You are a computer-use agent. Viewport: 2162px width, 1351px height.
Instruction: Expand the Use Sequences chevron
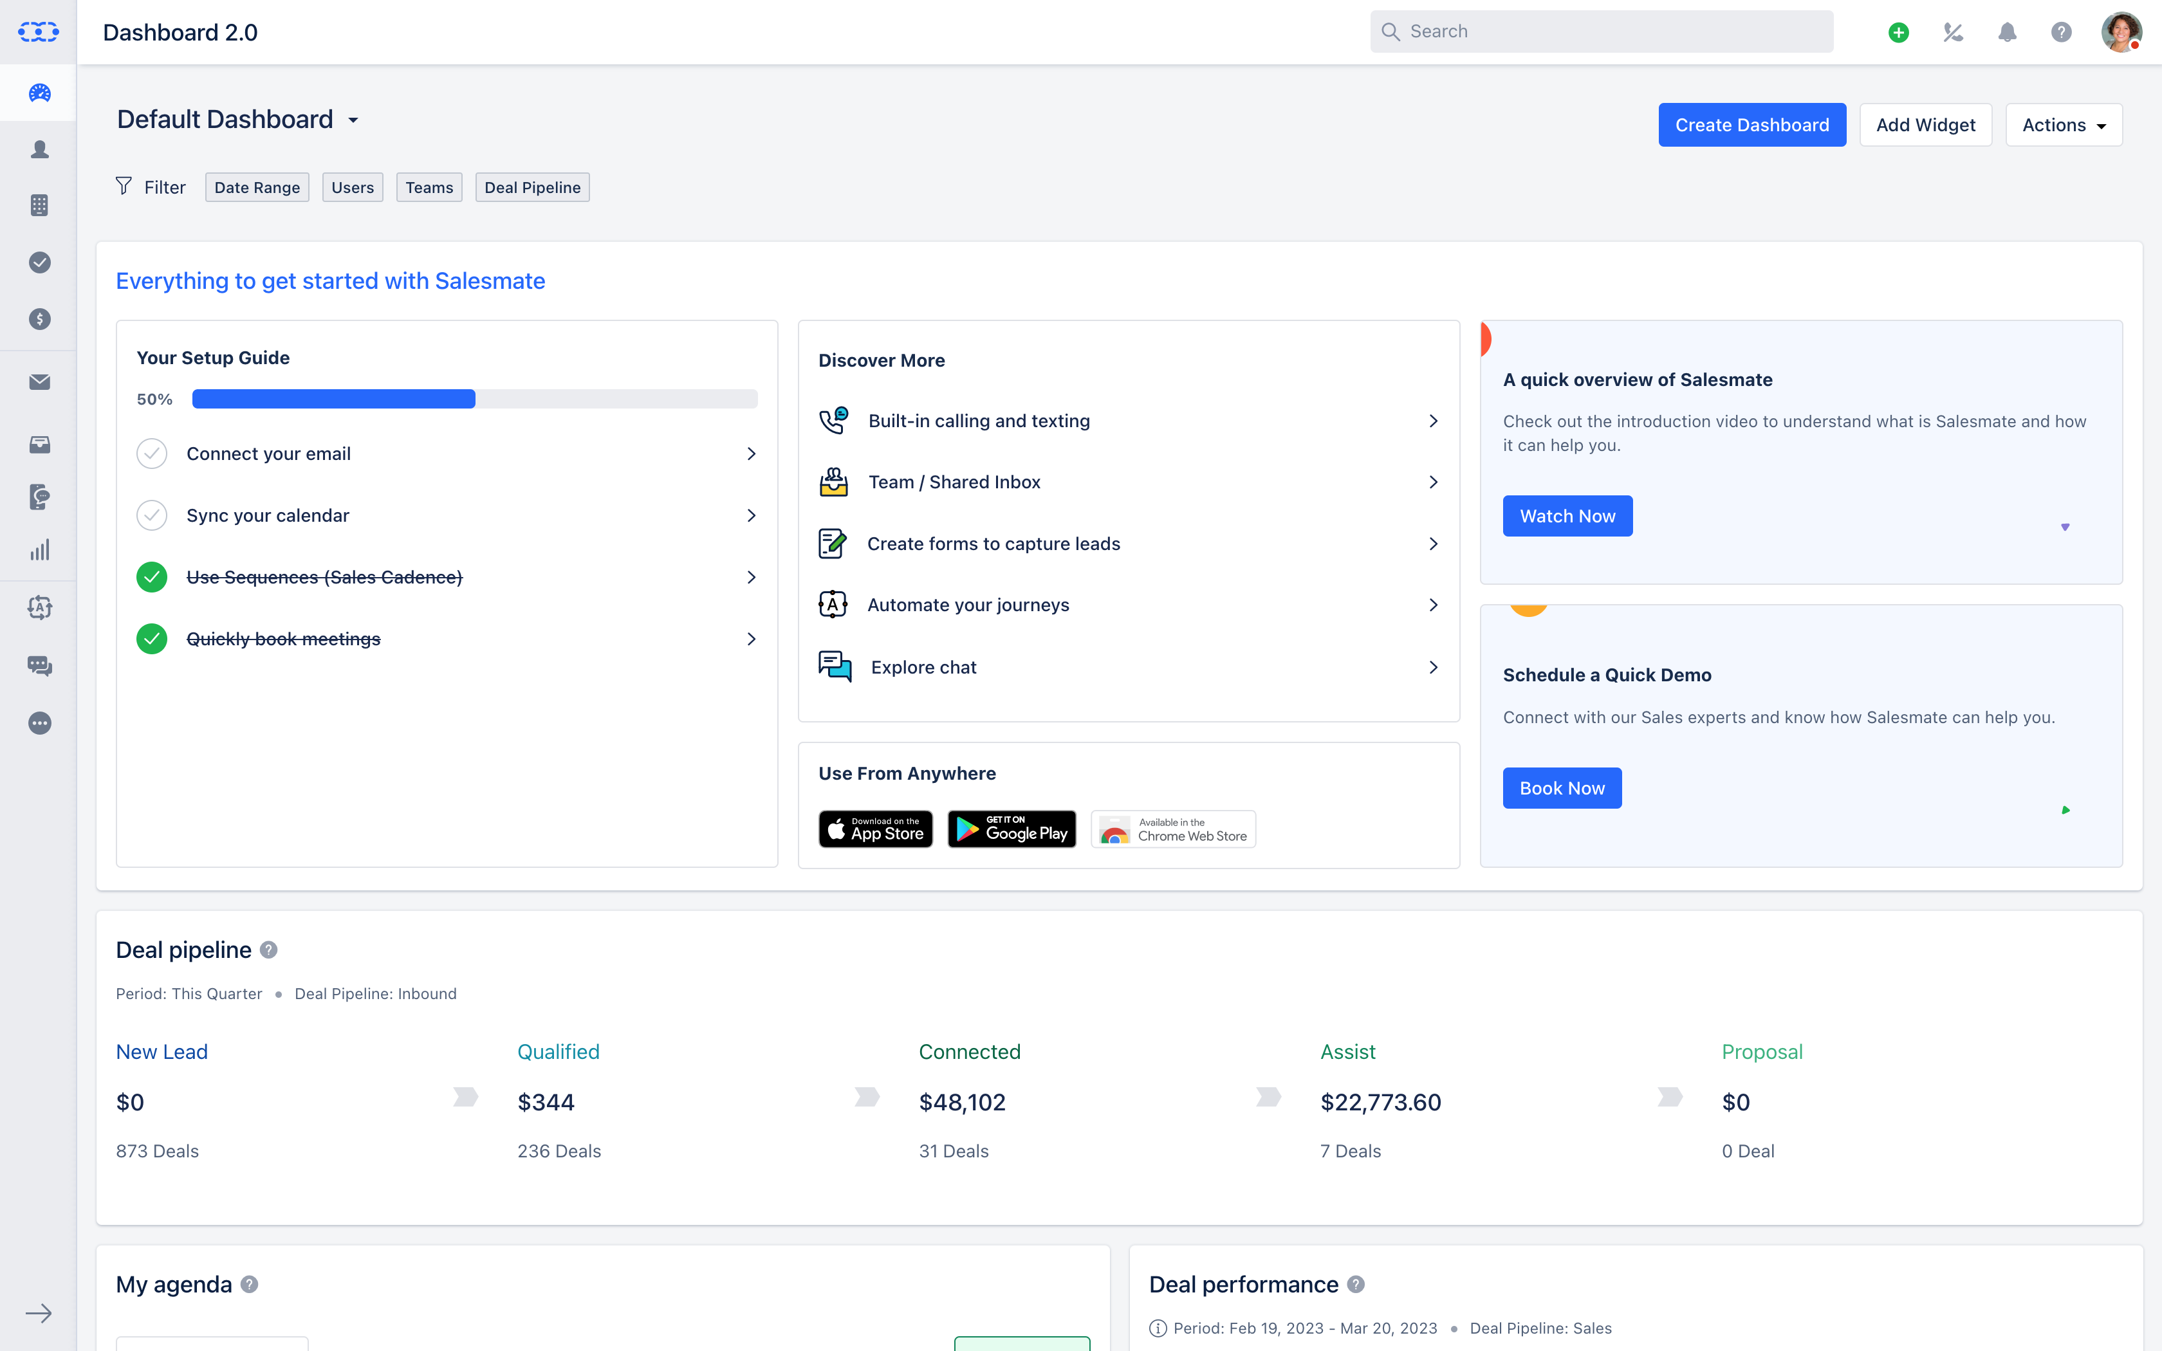(x=752, y=577)
